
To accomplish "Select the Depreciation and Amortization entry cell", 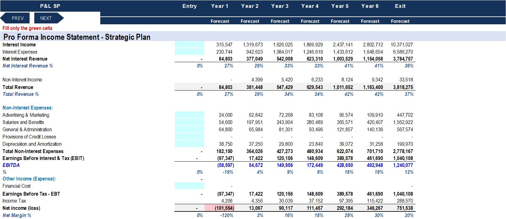I will point(189,144).
